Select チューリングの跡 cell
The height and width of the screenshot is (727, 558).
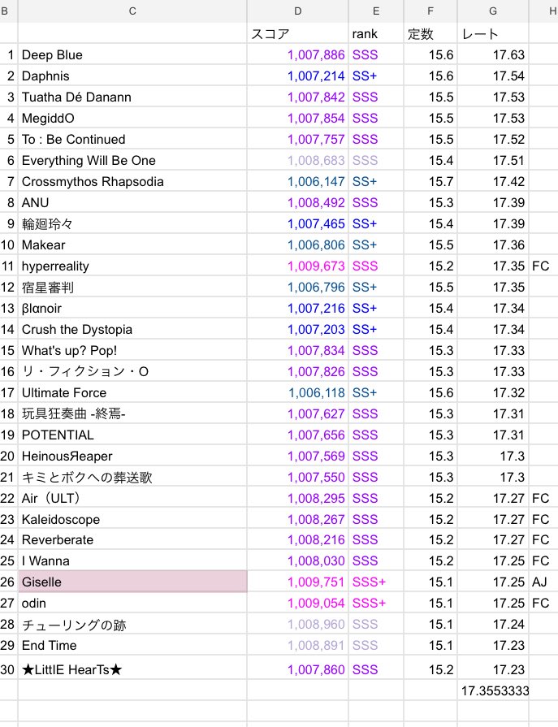(132, 624)
